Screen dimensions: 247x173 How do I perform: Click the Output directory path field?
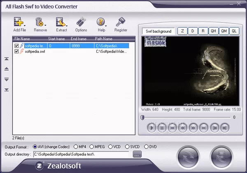81,154
